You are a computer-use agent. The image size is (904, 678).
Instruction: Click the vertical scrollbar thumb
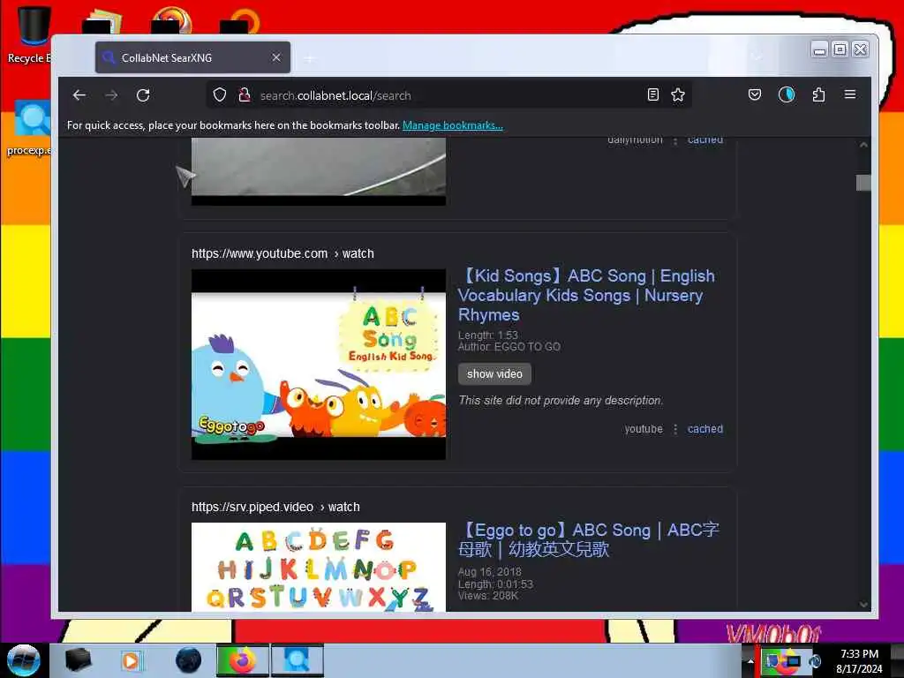pyautogui.click(x=863, y=183)
